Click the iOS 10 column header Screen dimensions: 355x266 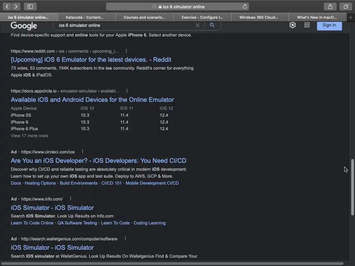(87, 108)
